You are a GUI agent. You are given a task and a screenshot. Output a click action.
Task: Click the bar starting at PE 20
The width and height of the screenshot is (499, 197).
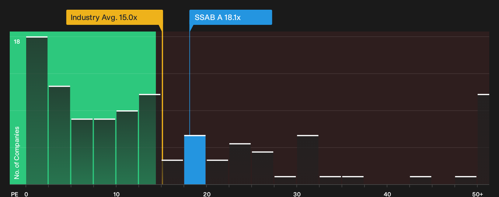pyautogui.click(x=217, y=172)
